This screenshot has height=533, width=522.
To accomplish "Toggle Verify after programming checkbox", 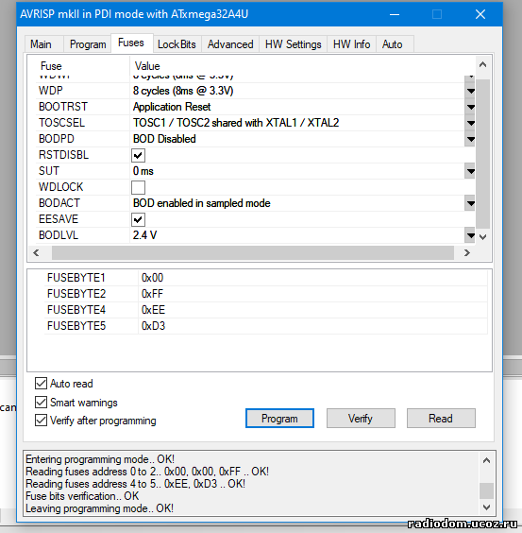I will pyautogui.click(x=42, y=421).
